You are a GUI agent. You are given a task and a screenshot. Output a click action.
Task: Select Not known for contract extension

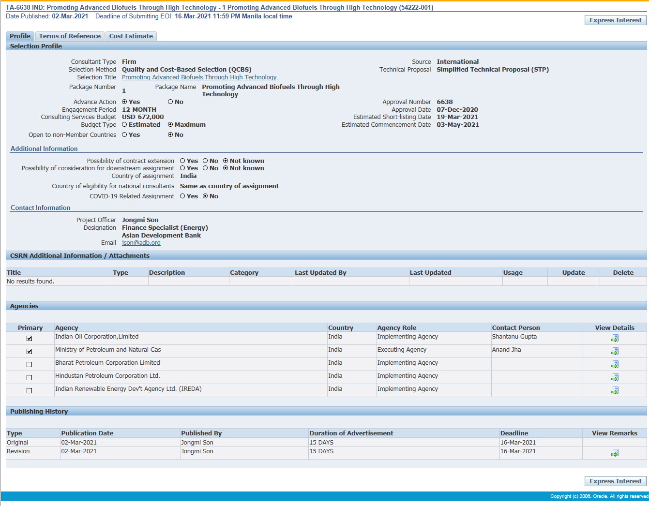pos(226,161)
